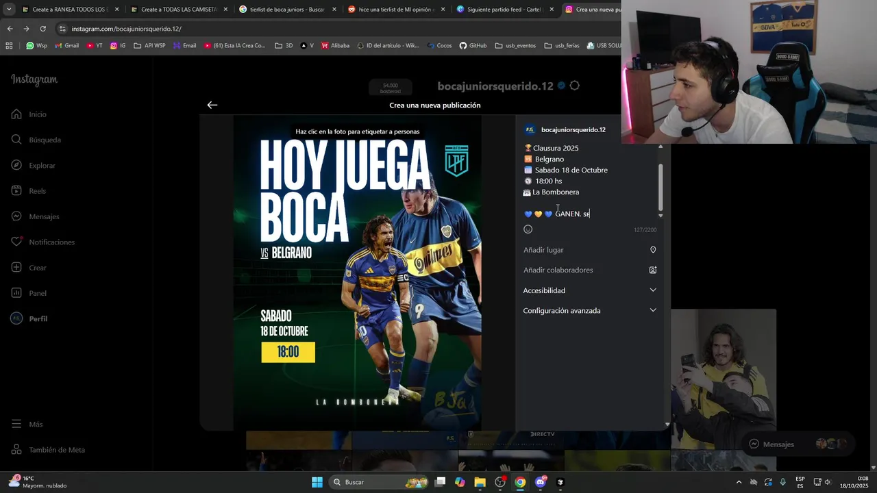Open floating Mensajes button at bottom right

[x=798, y=444]
